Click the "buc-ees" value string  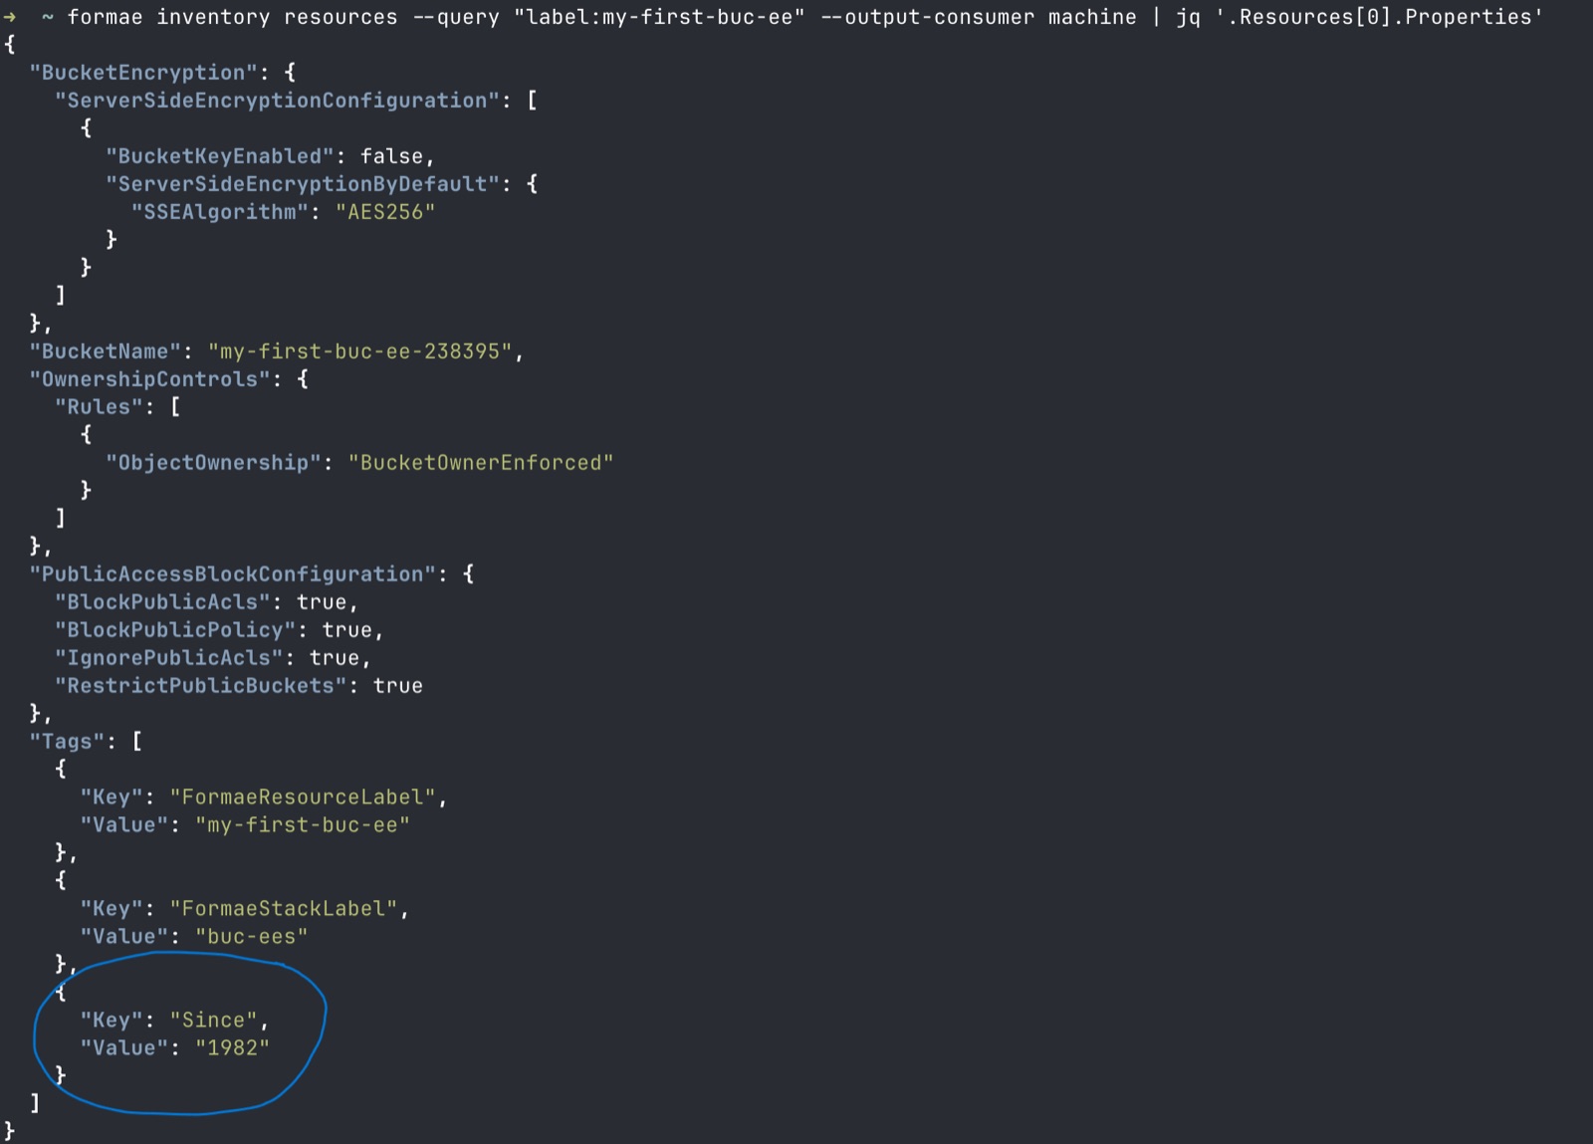click(252, 937)
